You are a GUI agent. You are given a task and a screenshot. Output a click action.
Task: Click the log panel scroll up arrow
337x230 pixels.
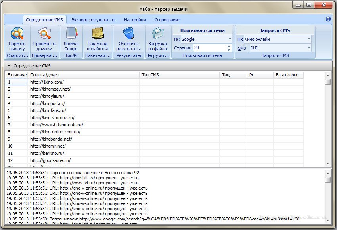pyautogui.click(x=328, y=173)
